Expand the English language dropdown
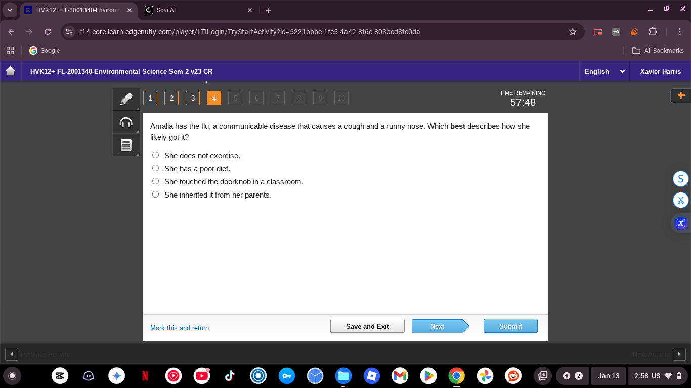Image resolution: width=691 pixels, height=388 pixels. [x=604, y=71]
